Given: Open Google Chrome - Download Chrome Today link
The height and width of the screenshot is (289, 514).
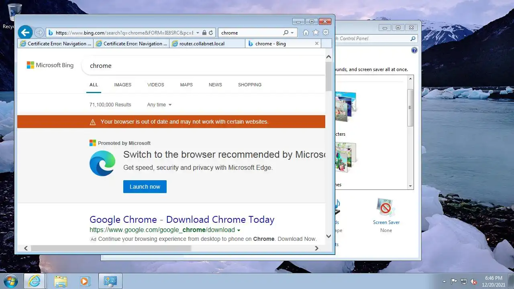Looking at the screenshot, I should click(182, 220).
